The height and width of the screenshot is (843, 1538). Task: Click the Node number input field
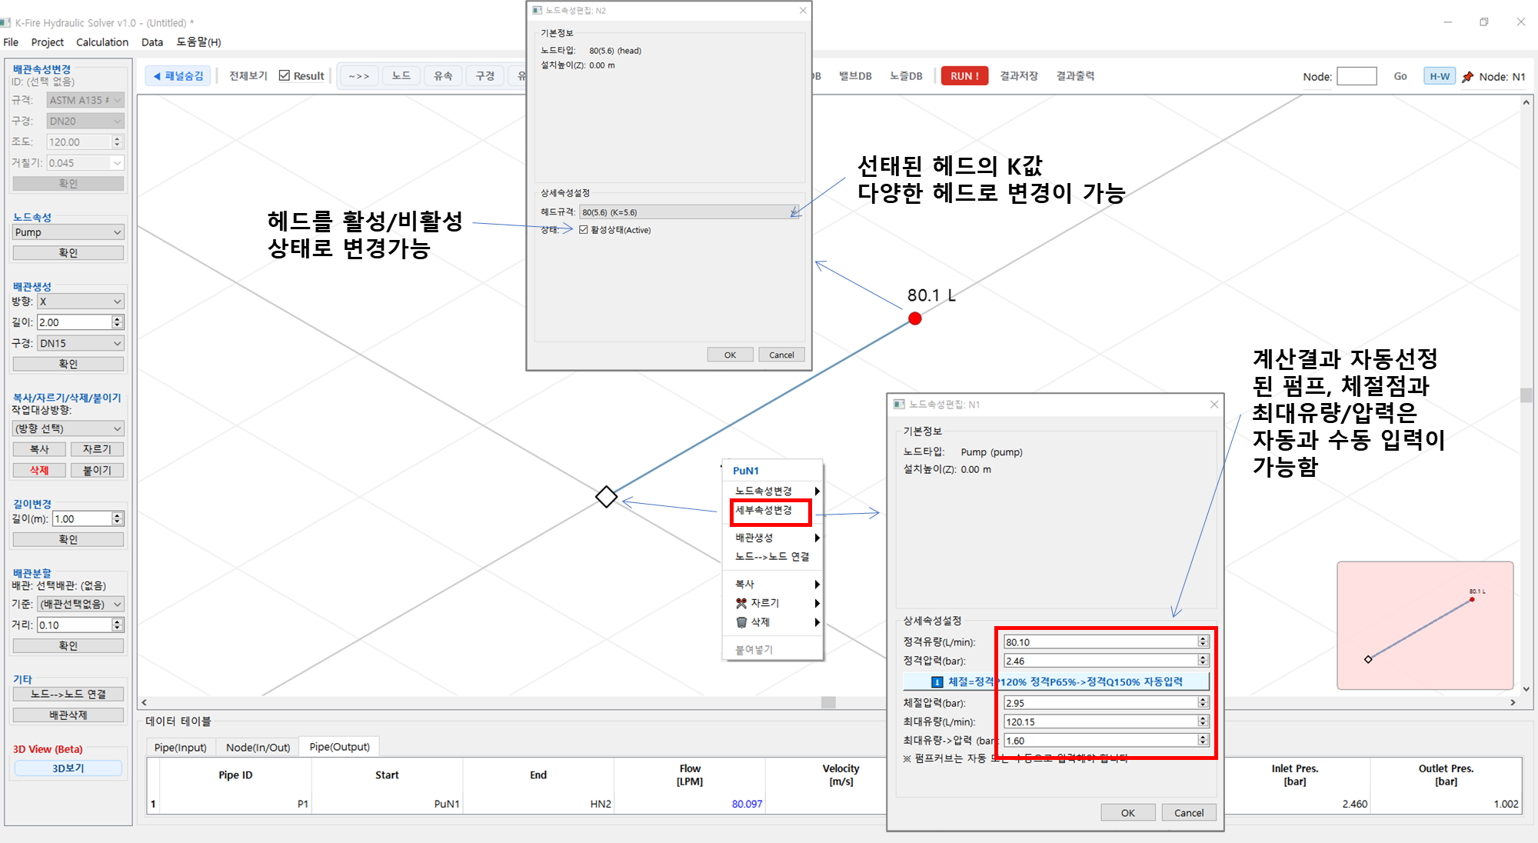pyautogui.click(x=1356, y=76)
